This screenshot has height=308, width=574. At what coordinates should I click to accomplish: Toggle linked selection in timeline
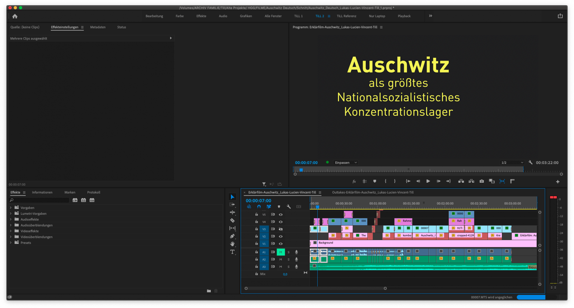269,207
